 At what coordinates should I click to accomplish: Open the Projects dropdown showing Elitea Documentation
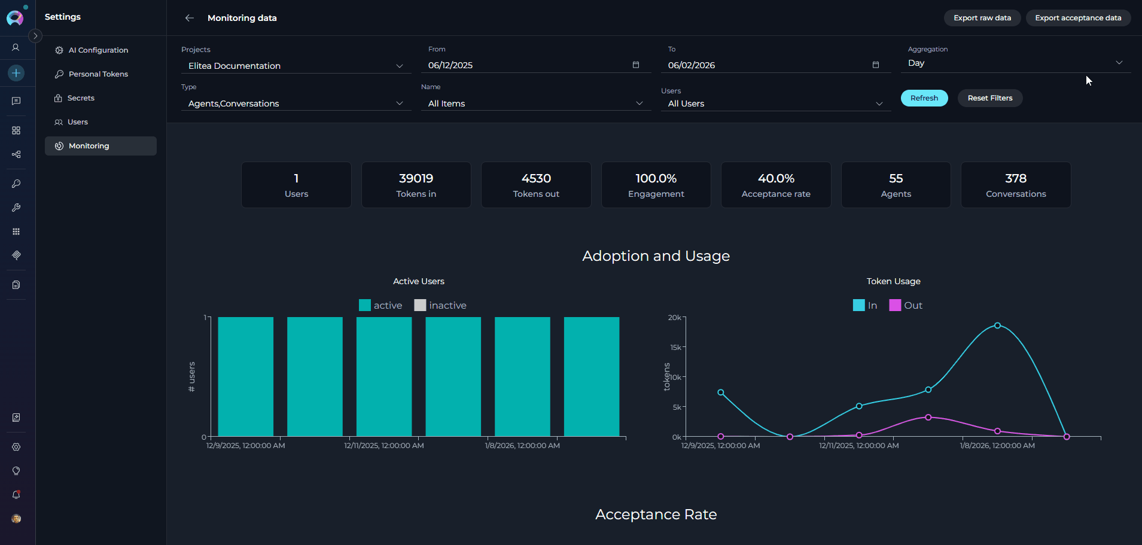coord(296,66)
